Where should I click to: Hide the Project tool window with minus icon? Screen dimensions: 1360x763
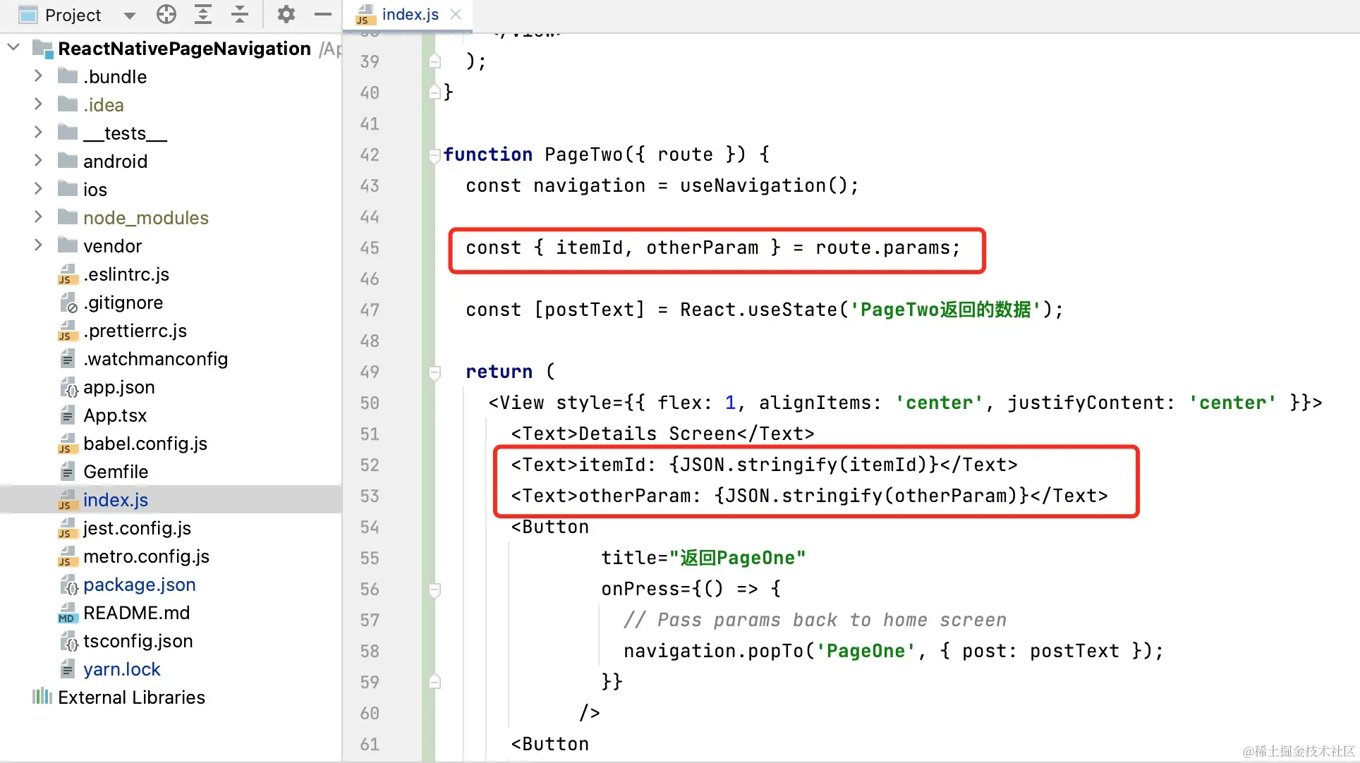[322, 14]
